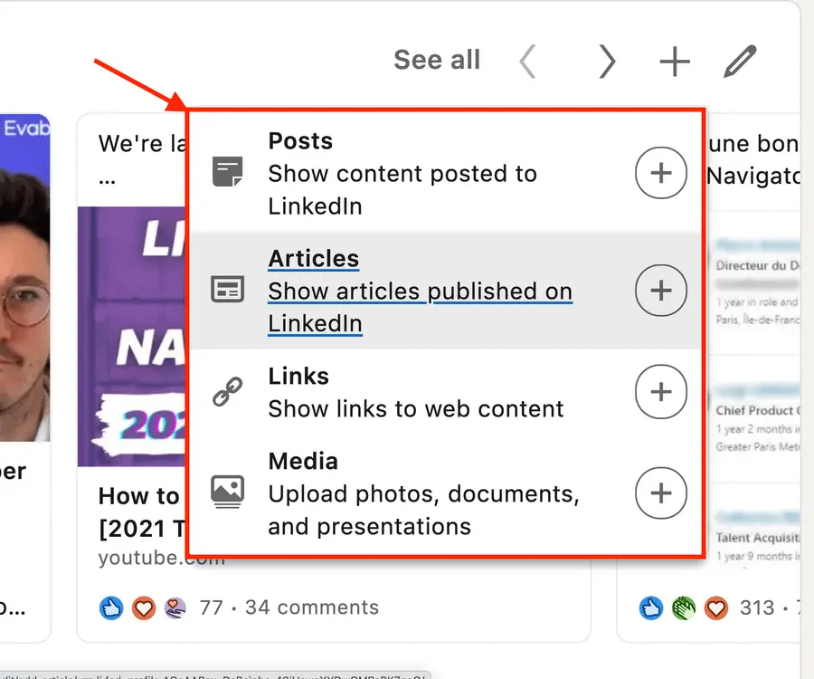814x679 pixels.
Task: Open the See all link
Action: coord(437,59)
